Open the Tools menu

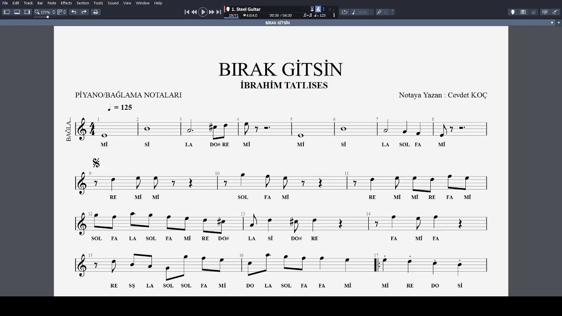point(98,3)
